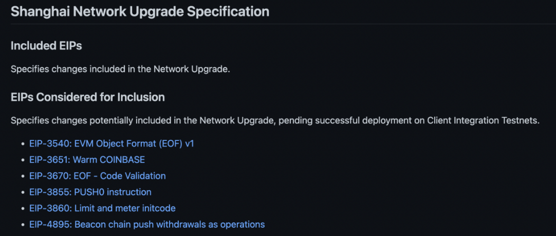Image resolution: width=556 pixels, height=236 pixels.
Task: Click the bullet point beside EIP-3540
Action: click(x=23, y=144)
